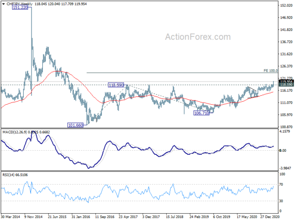Screen dimensions: 295x221
Task: Click the 30 Mar 2014 date label
Action: pos(10,217)
